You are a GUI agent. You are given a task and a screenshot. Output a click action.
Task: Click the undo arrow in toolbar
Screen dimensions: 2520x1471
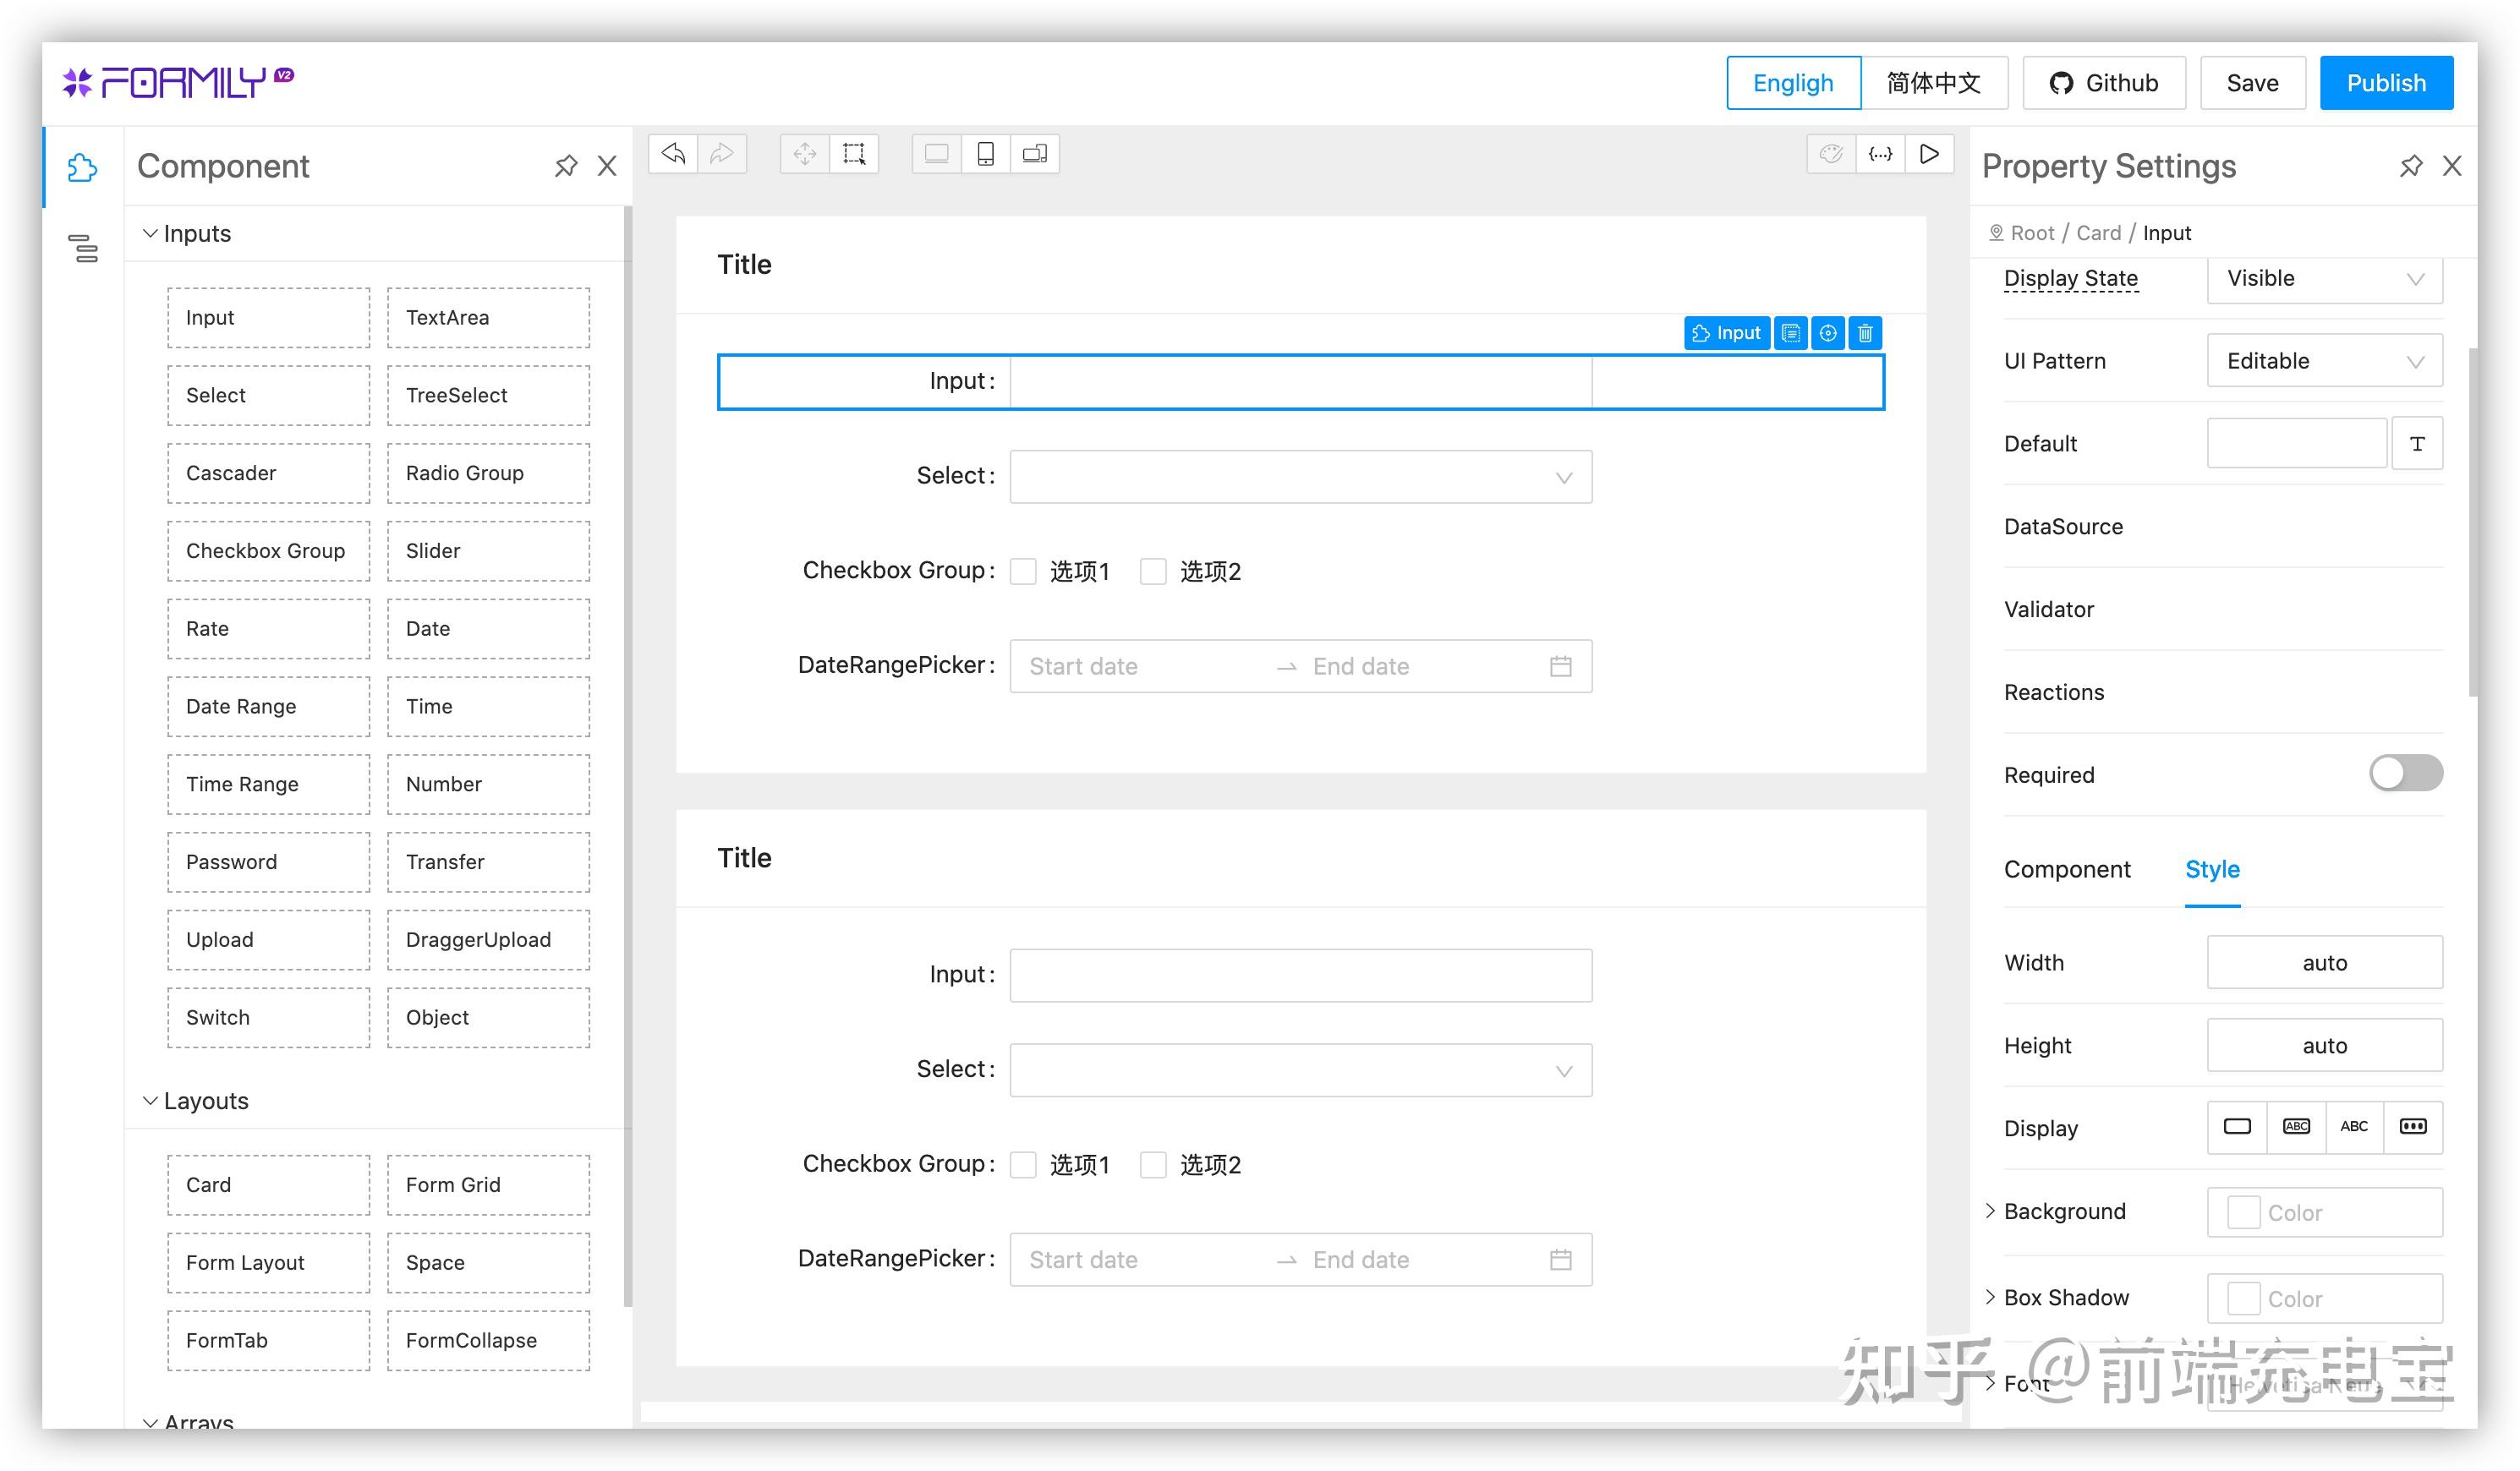point(673,154)
